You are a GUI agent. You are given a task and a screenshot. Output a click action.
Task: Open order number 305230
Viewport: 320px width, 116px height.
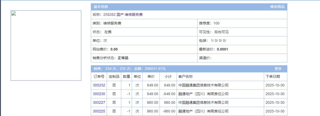pos(99,94)
